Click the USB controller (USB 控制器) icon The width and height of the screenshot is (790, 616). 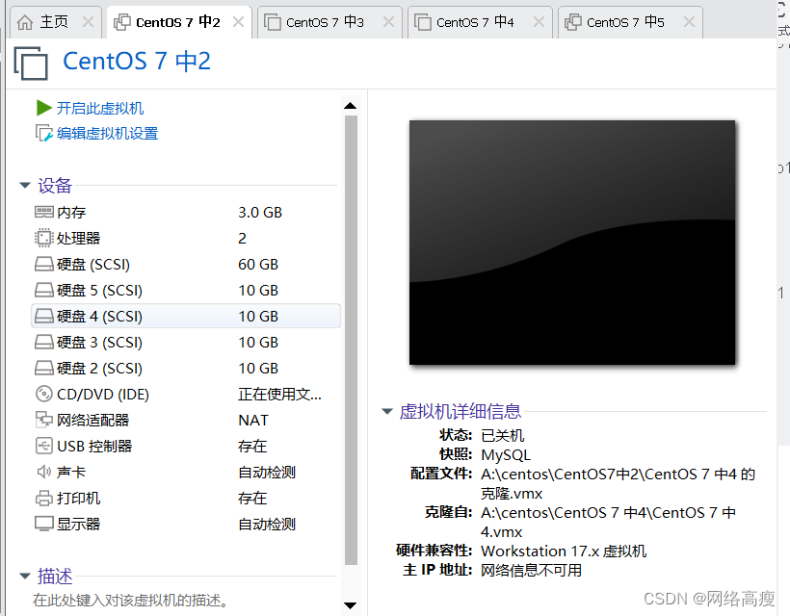[x=43, y=446]
